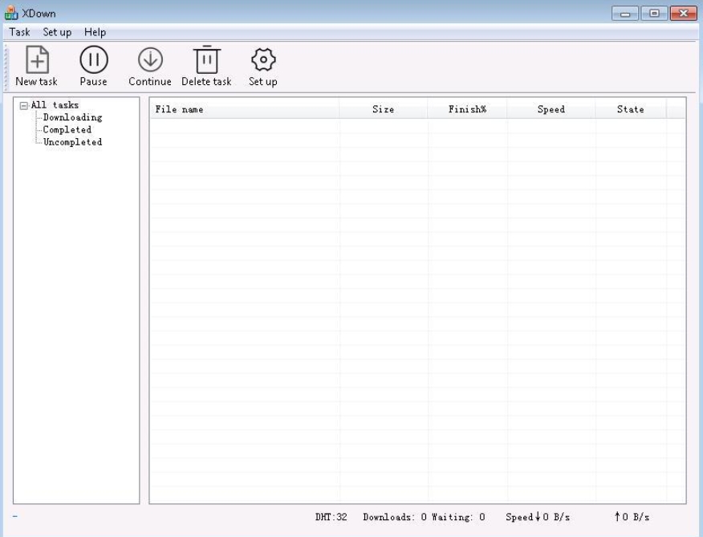Click the Speed column header
This screenshot has width=703, height=537.
tap(551, 110)
